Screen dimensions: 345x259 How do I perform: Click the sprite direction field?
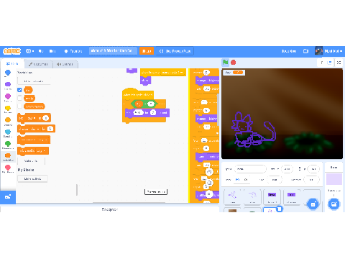311,179
